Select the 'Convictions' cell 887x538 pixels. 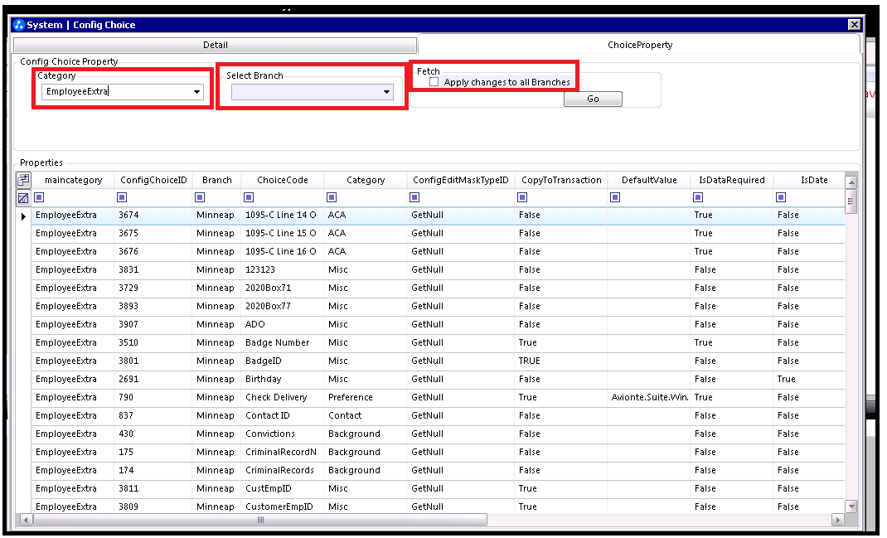[x=283, y=434]
